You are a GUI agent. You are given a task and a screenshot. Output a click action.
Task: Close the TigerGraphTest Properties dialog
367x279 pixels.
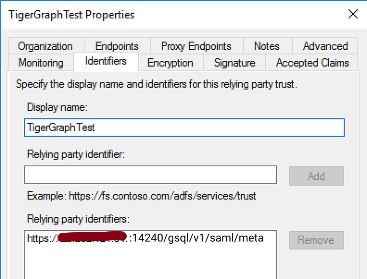[x=353, y=14]
